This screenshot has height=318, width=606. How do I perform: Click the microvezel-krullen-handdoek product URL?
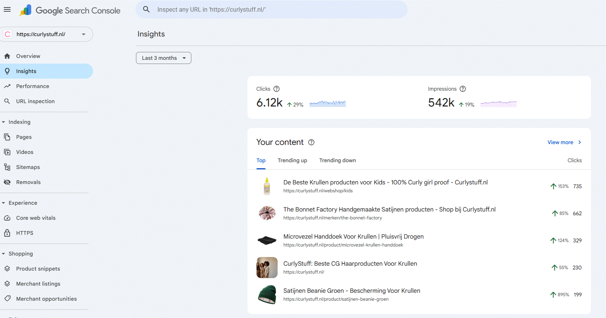click(x=343, y=245)
